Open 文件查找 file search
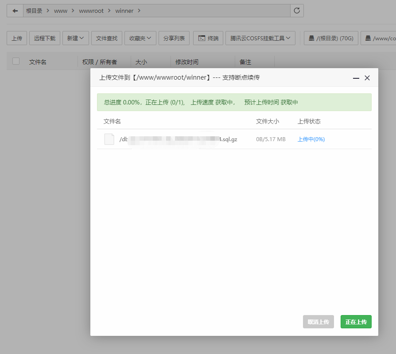This screenshot has width=396, height=354. coord(107,38)
